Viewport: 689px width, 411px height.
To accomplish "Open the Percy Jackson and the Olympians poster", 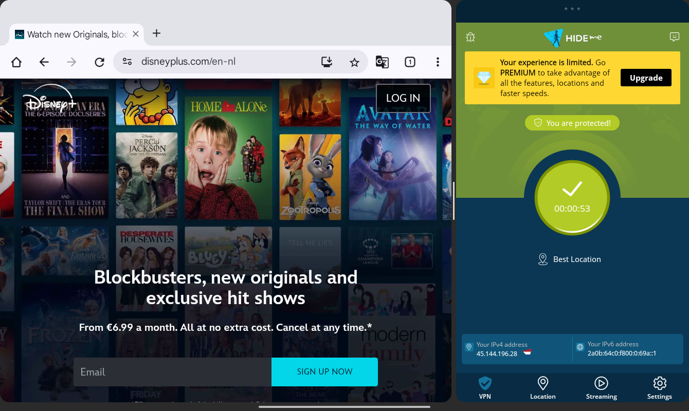I will click(x=147, y=175).
